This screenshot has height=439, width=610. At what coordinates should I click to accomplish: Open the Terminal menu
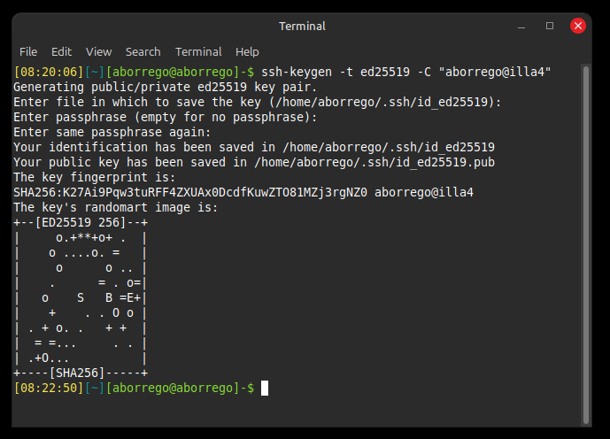tap(198, 51)
